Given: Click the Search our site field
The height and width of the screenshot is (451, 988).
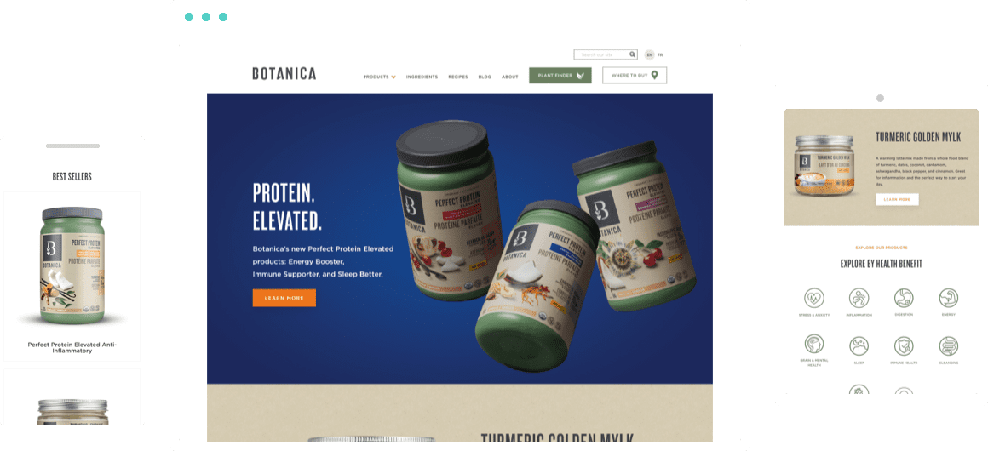Looking at the screenshot, I should click(x=601, y=54).
